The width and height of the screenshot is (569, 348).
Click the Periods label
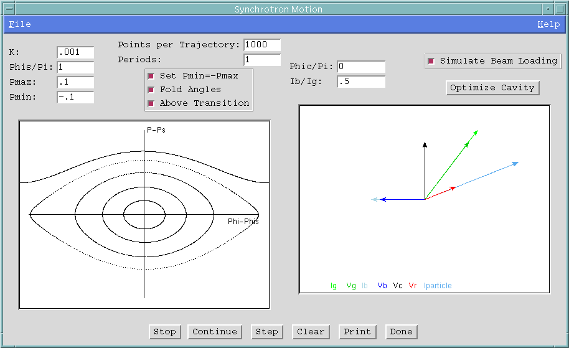139,60
